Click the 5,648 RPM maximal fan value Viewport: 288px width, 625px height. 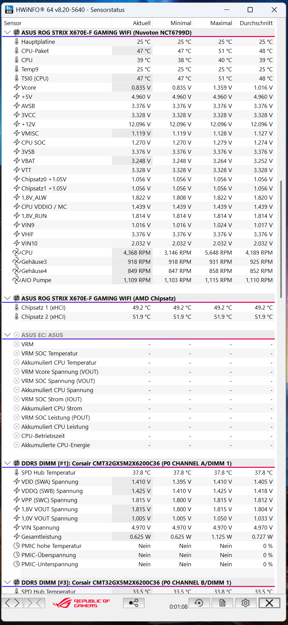pyautogui.click(x=218, y=253)
